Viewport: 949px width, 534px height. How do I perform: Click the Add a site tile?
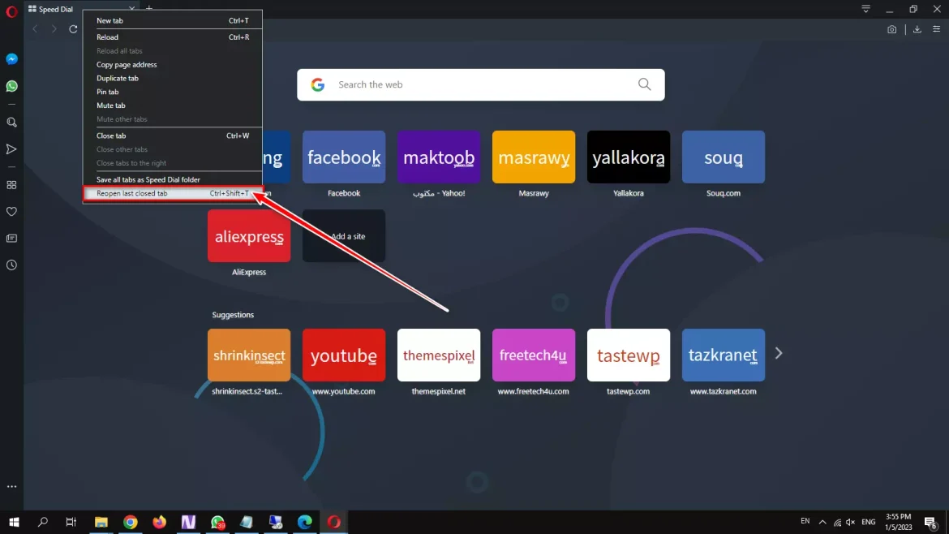pyautogui.click(x=344, y=236)
